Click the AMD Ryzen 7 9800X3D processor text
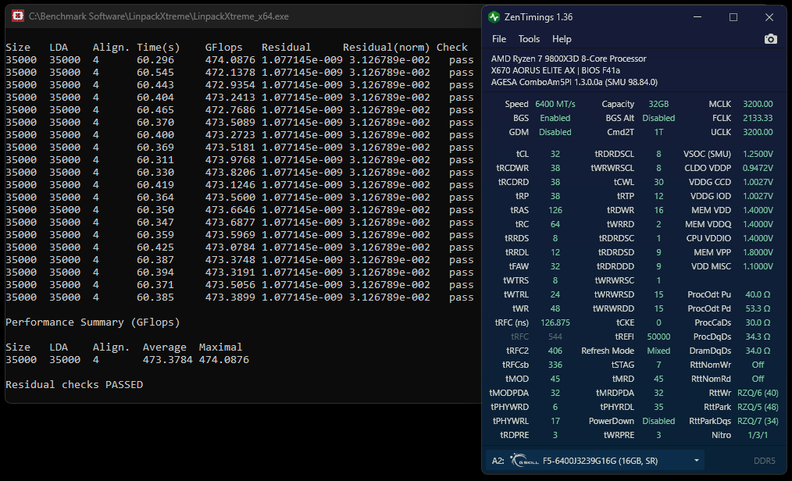The width and height of the screenshot is (792, 481). 558,59
